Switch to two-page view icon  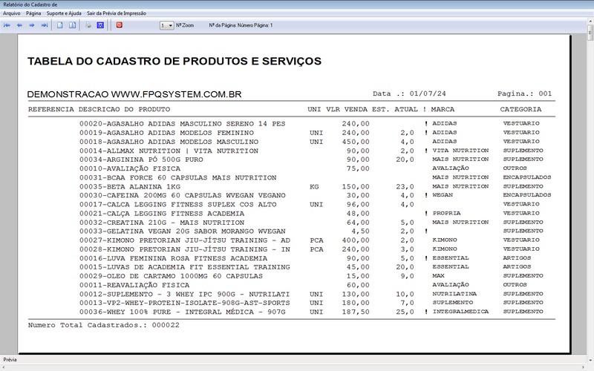click(72, 25)
